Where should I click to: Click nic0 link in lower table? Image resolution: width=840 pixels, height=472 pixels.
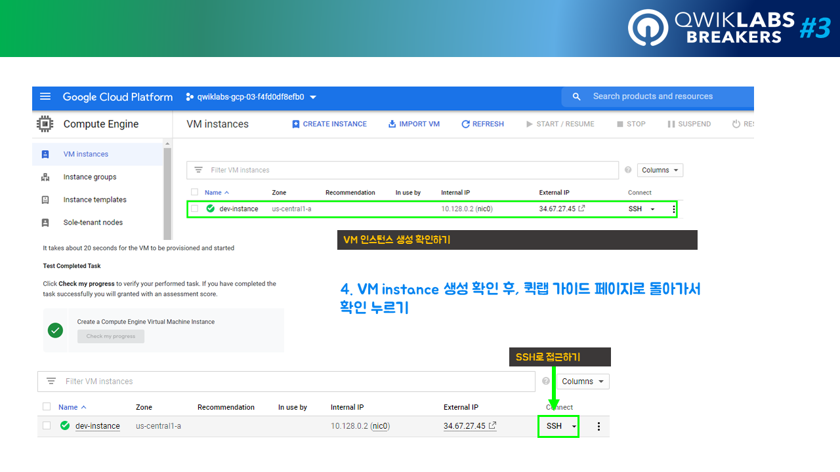(380, 426)
